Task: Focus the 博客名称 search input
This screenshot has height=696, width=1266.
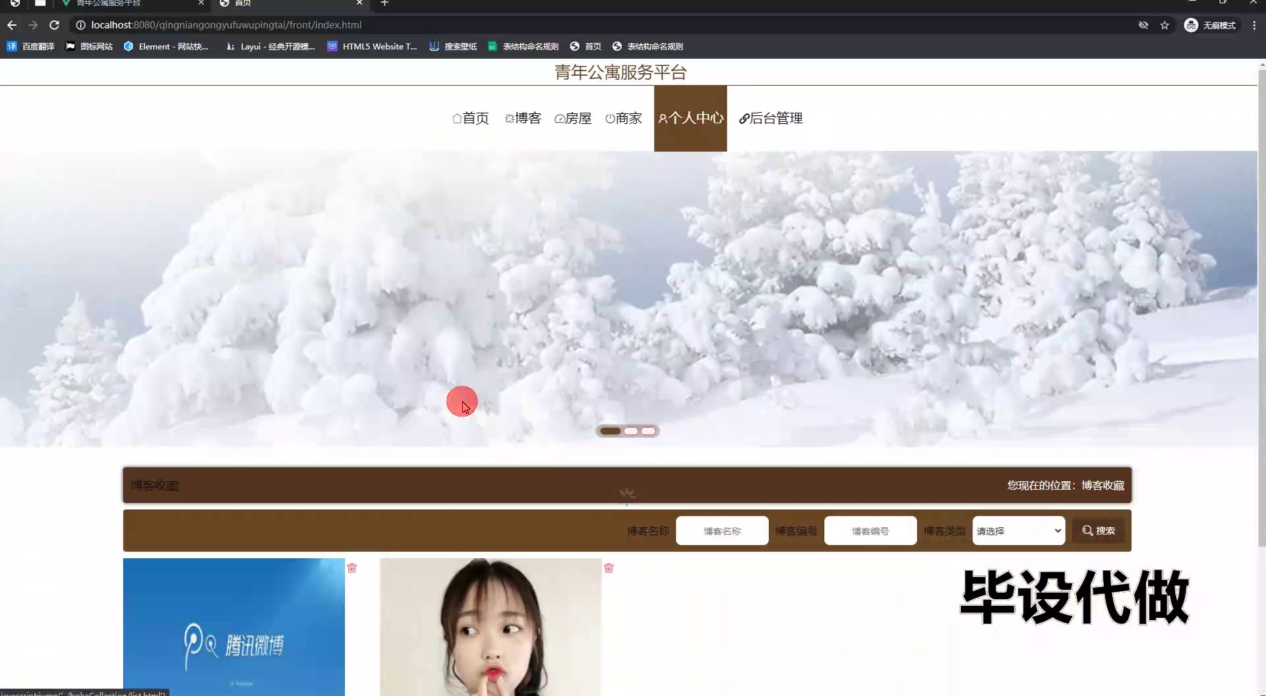Action: 722,531
